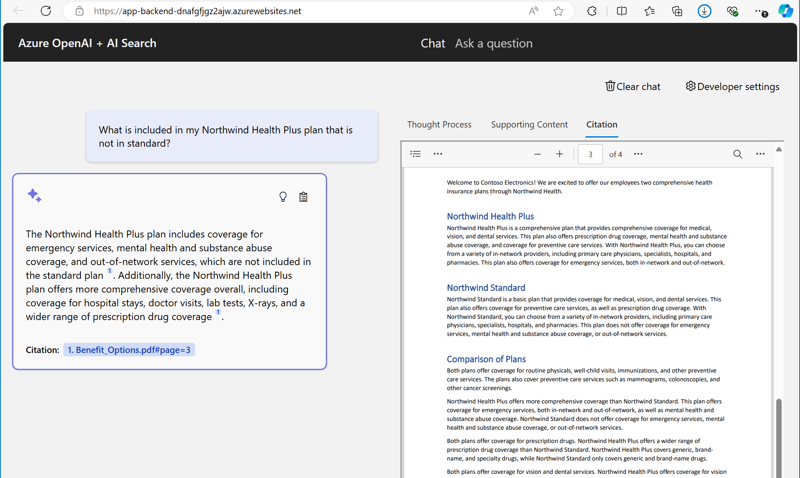Click the citation panel scrollbar thumb
Screen dimensions: 800x478
[x=779, y=438]
